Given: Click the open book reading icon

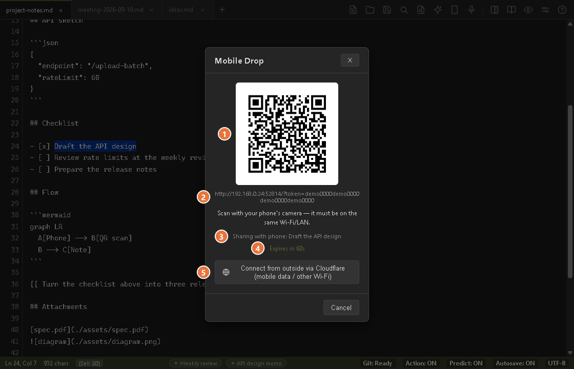Looking at the screenshot, I should (511, 10).
